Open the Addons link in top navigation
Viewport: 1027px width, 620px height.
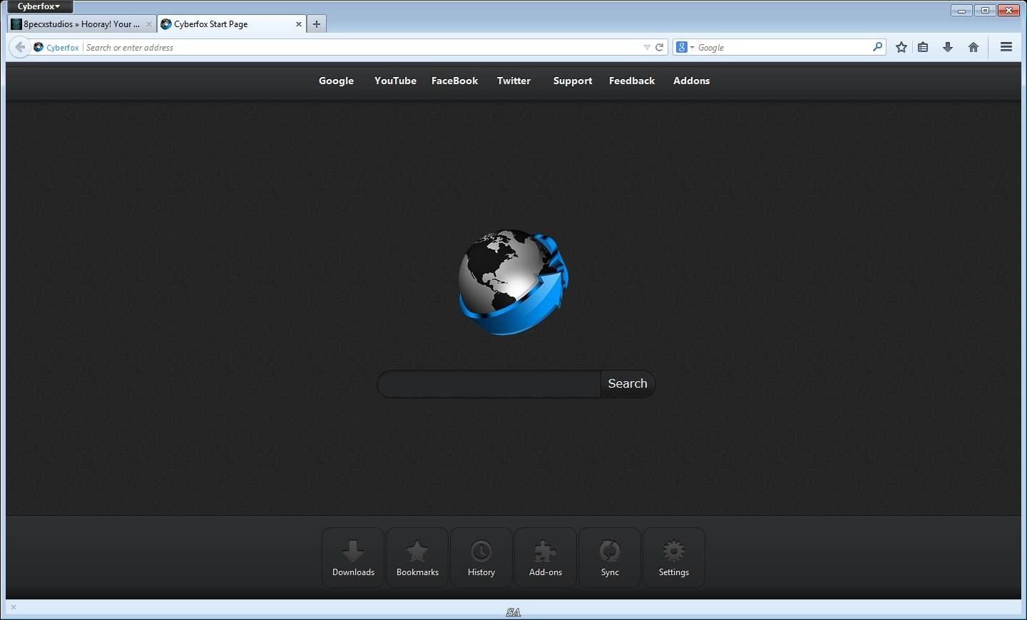coord(691,81)
